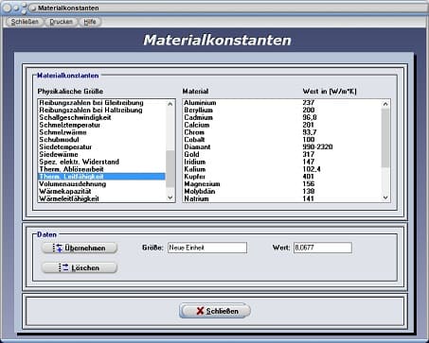Select Siedetemperatur in the list

101,147
